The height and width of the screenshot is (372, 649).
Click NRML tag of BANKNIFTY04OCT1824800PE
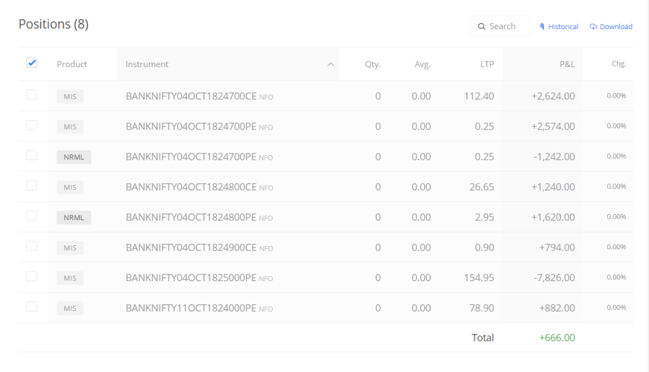74,218
